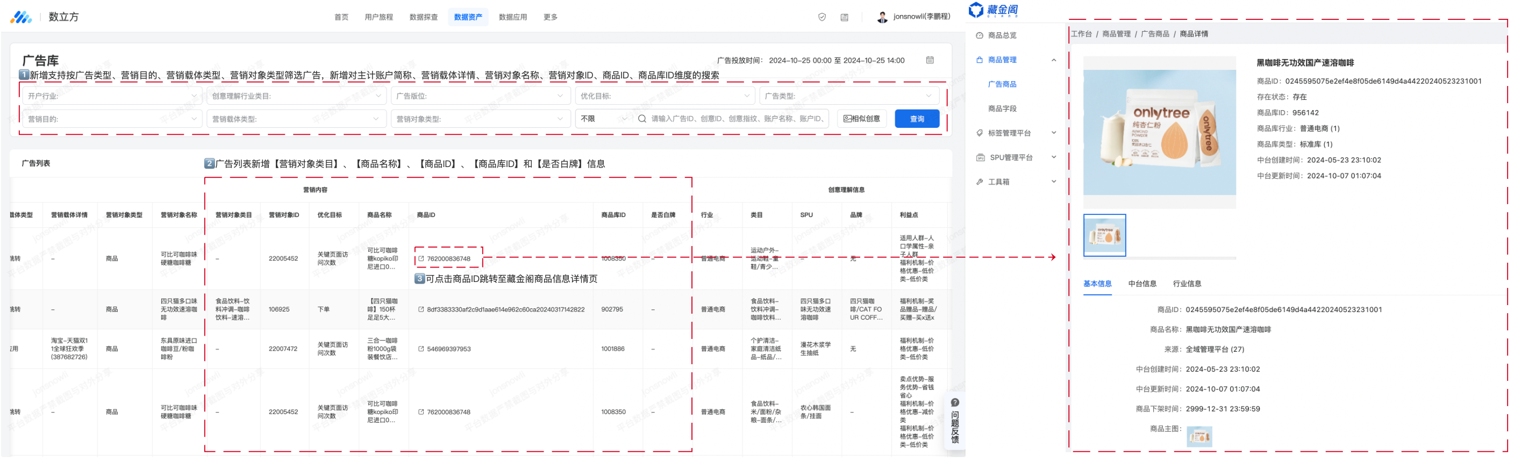Open the 数据探查 nav tab
The image size is (1514, 463).
pyautogui.click(x=423, y=17)
